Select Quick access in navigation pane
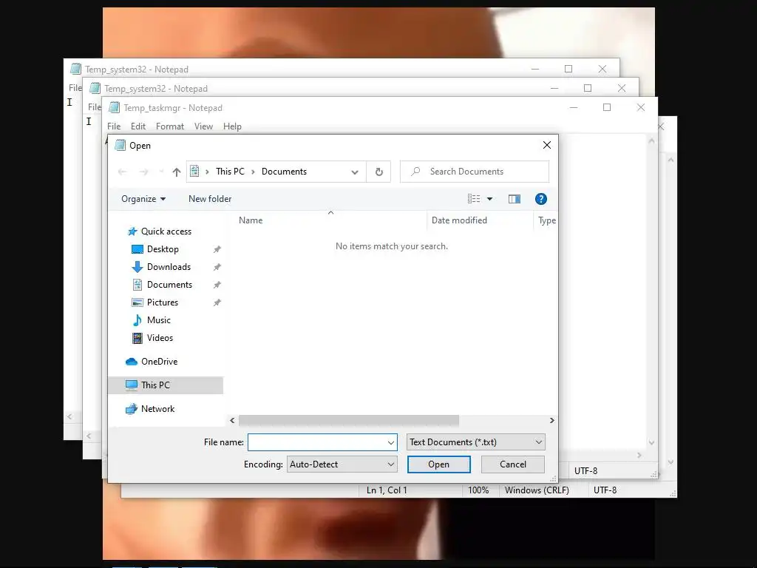 [166, 231]
